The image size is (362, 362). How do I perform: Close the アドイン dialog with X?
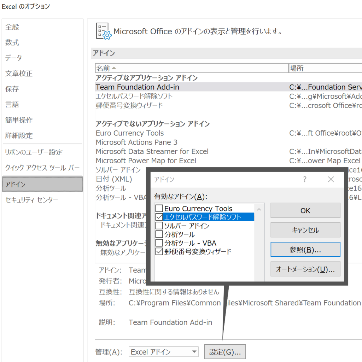pos(331,180)
